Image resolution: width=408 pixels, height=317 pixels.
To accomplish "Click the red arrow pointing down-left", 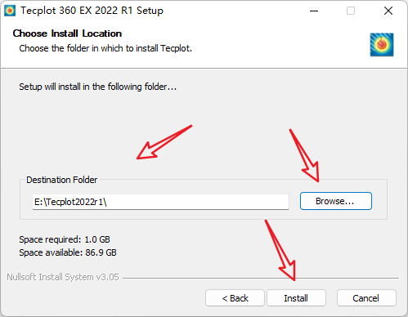I will (164, 142).
